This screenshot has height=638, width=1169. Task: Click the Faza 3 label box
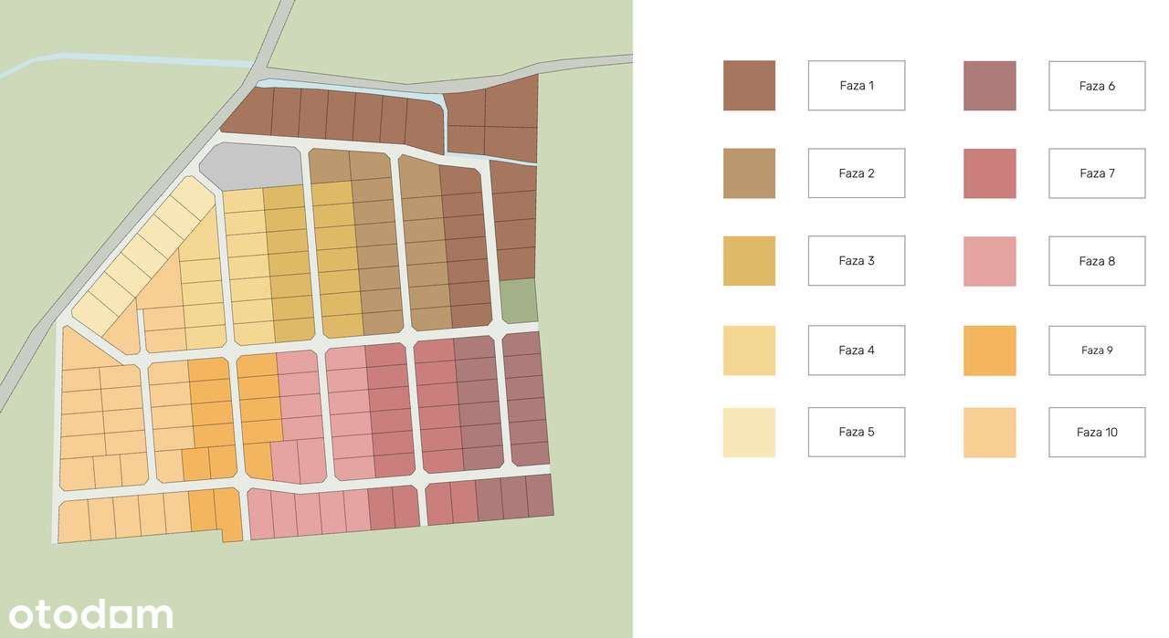[856, 261]
